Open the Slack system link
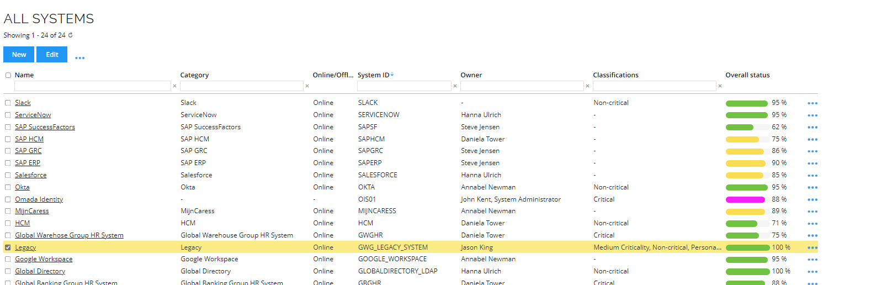Image resolution: width=876 pixels, height=285 pixels. (x=23, y=103)
